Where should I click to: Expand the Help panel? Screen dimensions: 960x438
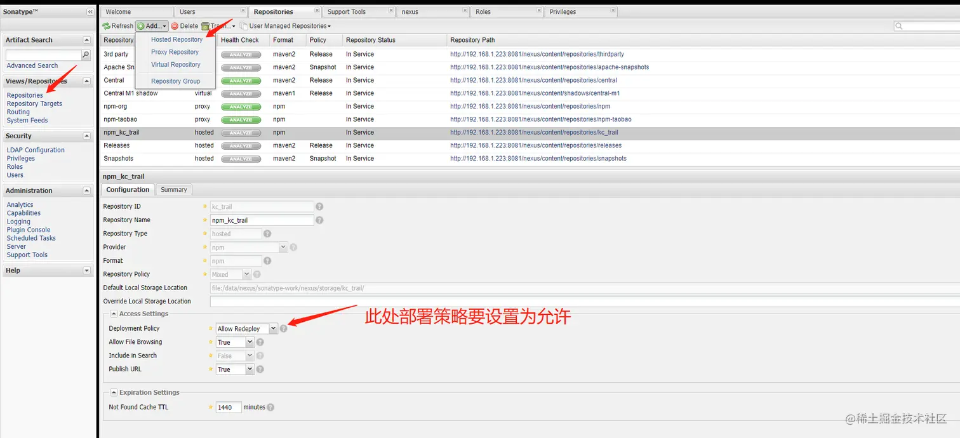(87, 270)
